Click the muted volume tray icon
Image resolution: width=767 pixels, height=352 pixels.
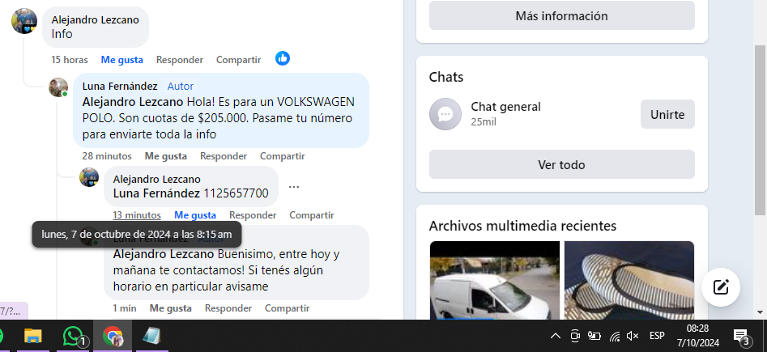pos(633,336)
